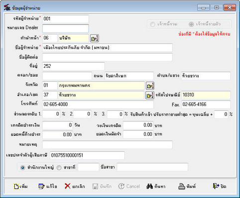Minimize the ข้อมูลผู้จำหน่าย window
This screenshot has height=198, width=240.
pyautogui.click(x=204, y=7)
